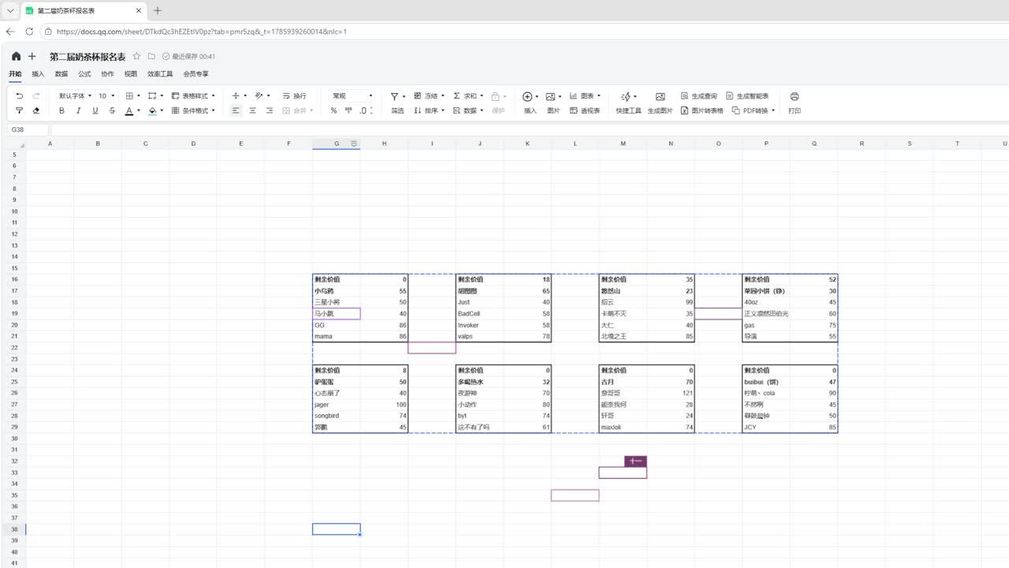1009x568 pixels.
Task: Open the 公式 menu tab
Action: coord(84,74)
